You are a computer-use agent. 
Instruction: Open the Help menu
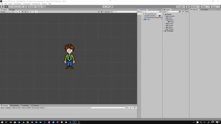(50, 4)
